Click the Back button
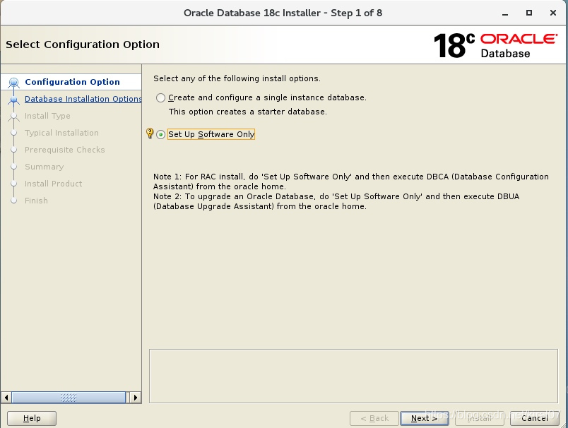This screenshot has width=568, height=428. 374,418
